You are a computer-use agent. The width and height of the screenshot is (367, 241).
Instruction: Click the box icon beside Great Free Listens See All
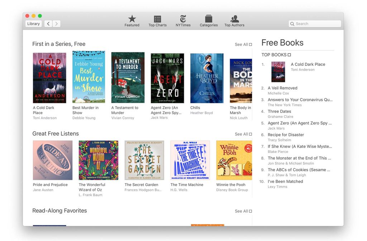pos(251,134)
